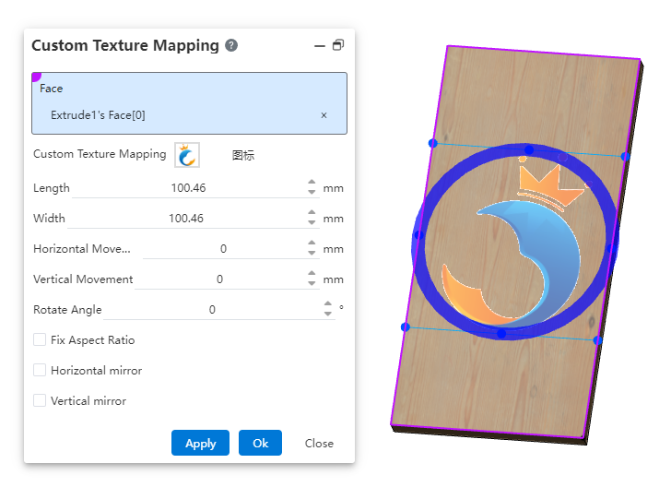Viewport: 671px width, 487px height.
Task: Increase Rotate Angle with the up arrow
Action: tap(328, 304)
